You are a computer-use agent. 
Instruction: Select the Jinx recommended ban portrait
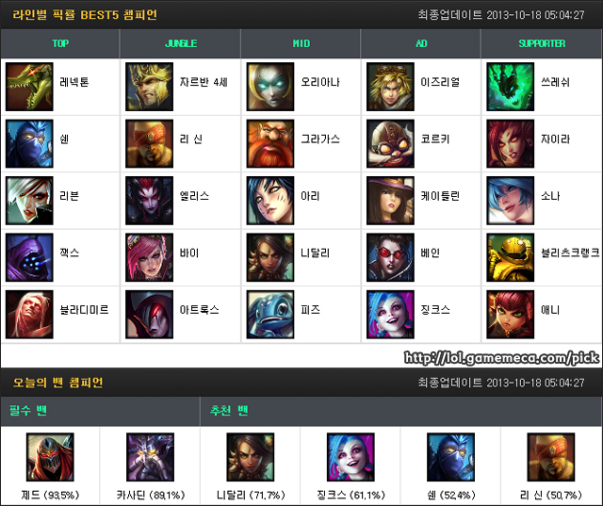click(x=350, y=457)
